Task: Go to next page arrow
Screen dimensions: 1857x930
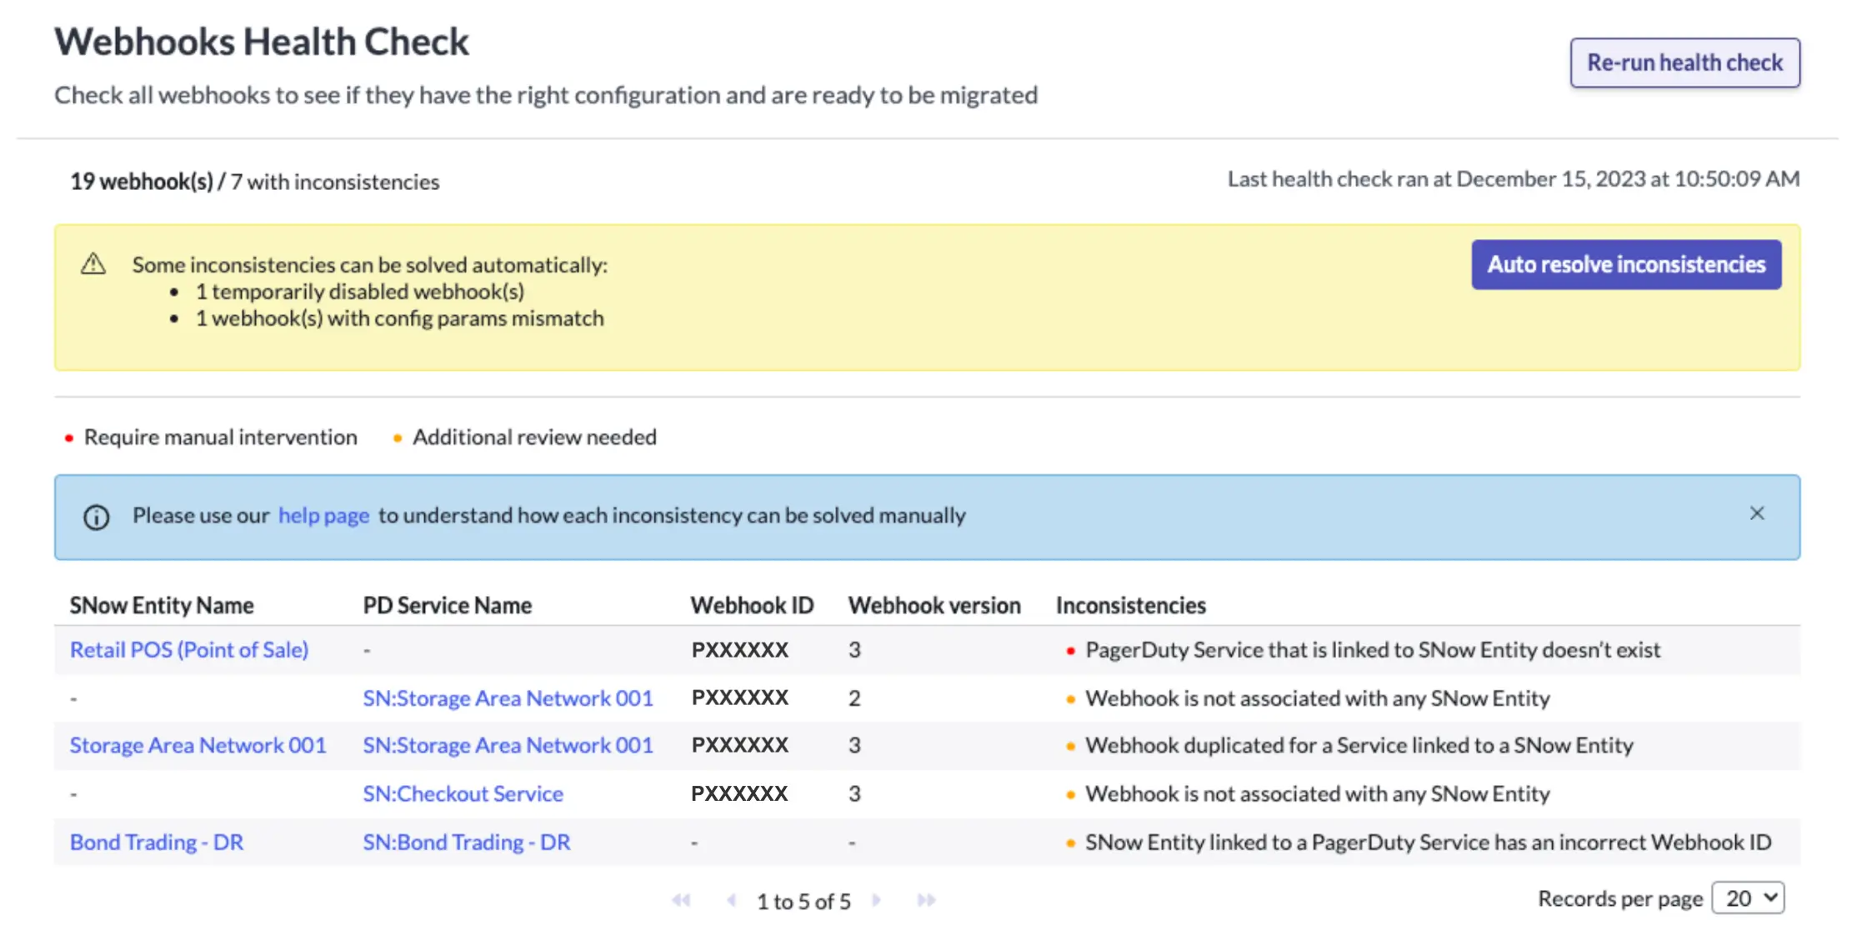Action: tap(876, 900)
